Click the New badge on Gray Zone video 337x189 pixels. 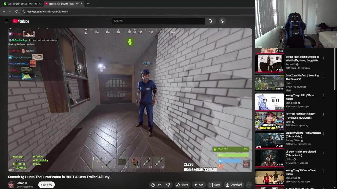[x=289, y=90]
